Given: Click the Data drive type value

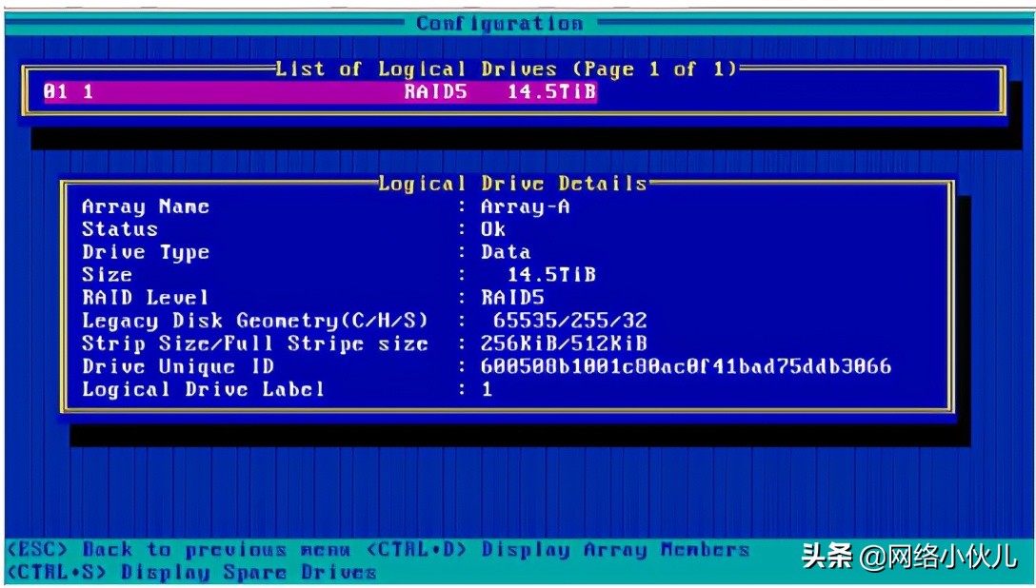Looking at the screenshot, I should tap(506, 252).
